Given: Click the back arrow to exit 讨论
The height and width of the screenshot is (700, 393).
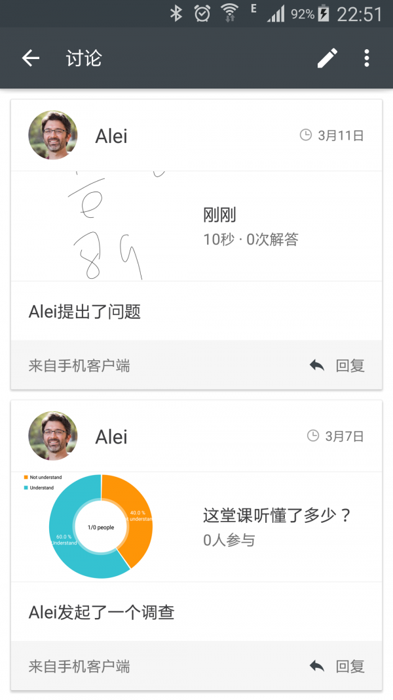Looking at the screenshot, I should [x=30, y=58].
